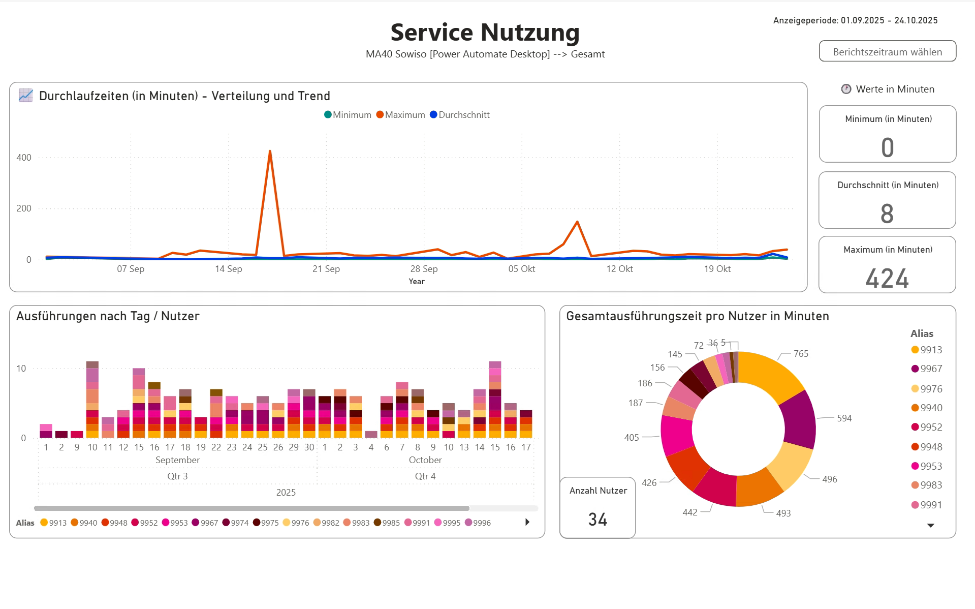Open the Berichtszeitraum wählen dialog
This screenshot has width=975, height=609.
(x=887, y=51)
